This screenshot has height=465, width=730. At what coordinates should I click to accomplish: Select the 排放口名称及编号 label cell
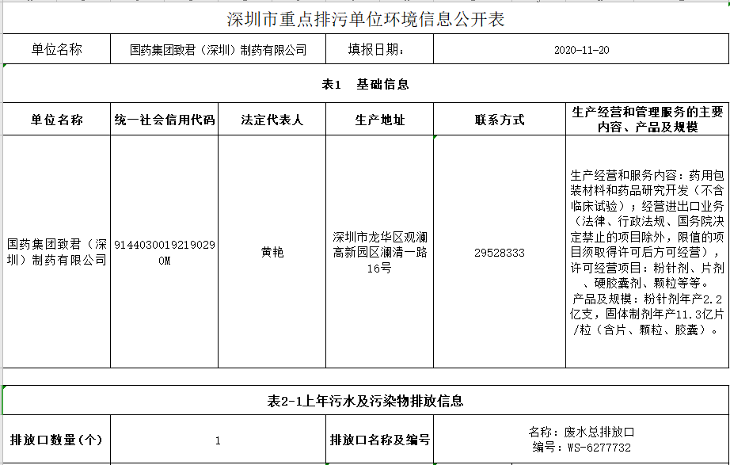[379, 440]
